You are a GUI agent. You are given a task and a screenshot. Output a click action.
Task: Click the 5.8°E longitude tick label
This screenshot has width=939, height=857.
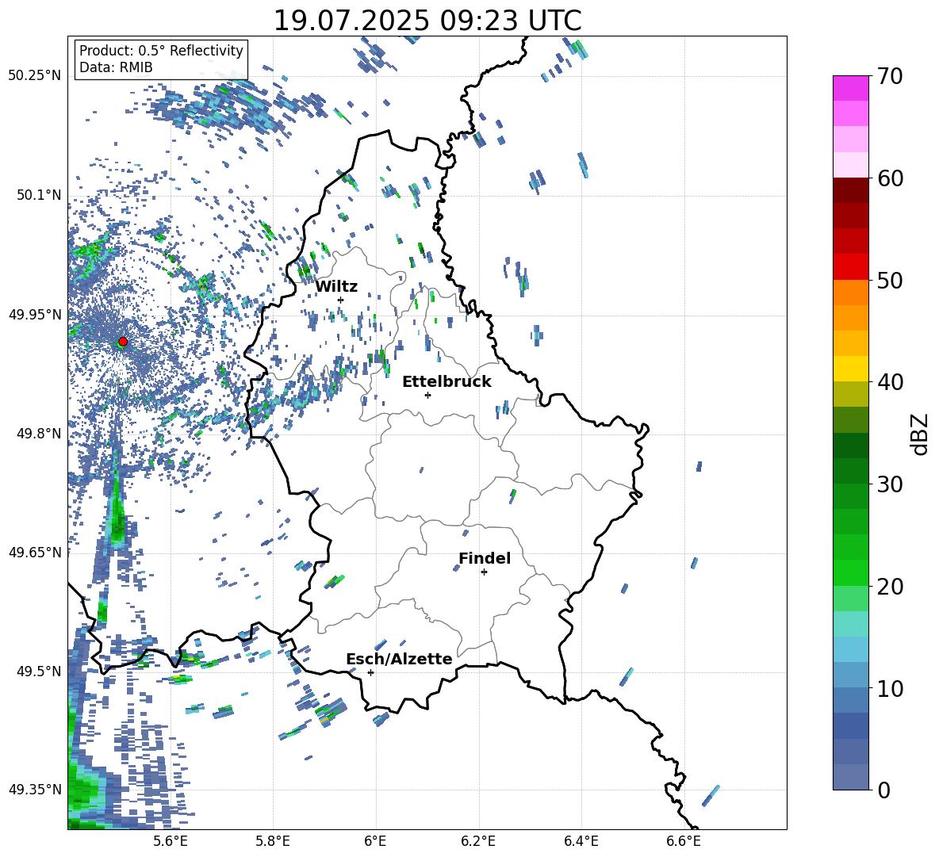tap(273, 841)
